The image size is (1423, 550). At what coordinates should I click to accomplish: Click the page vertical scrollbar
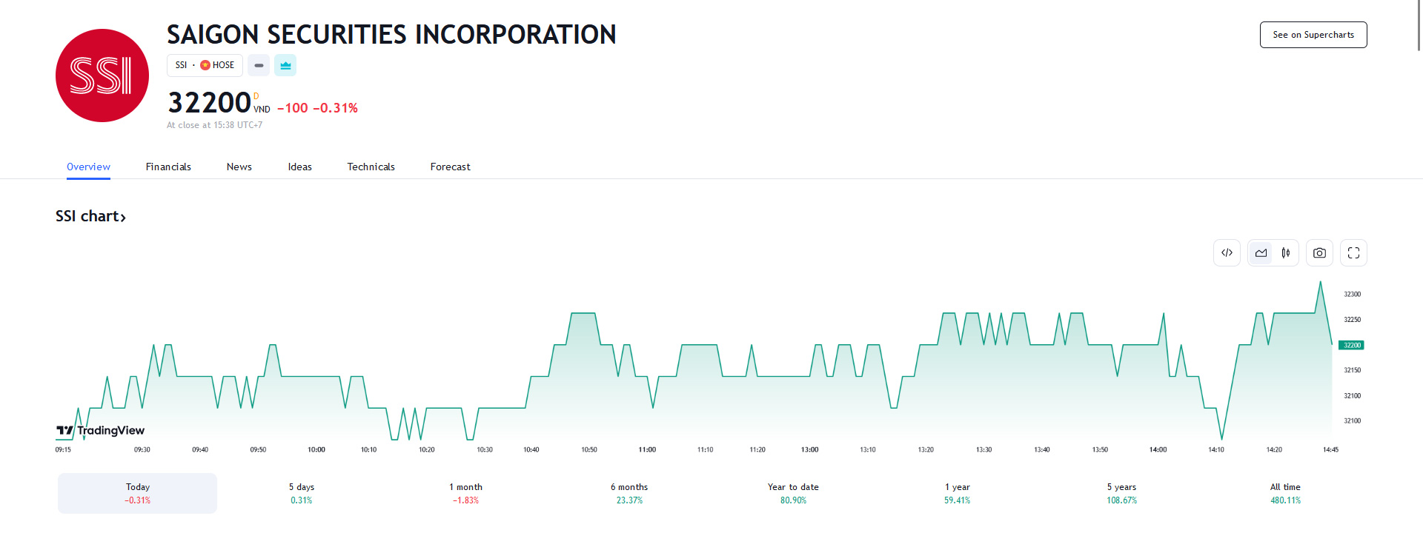click(1419, 26)
